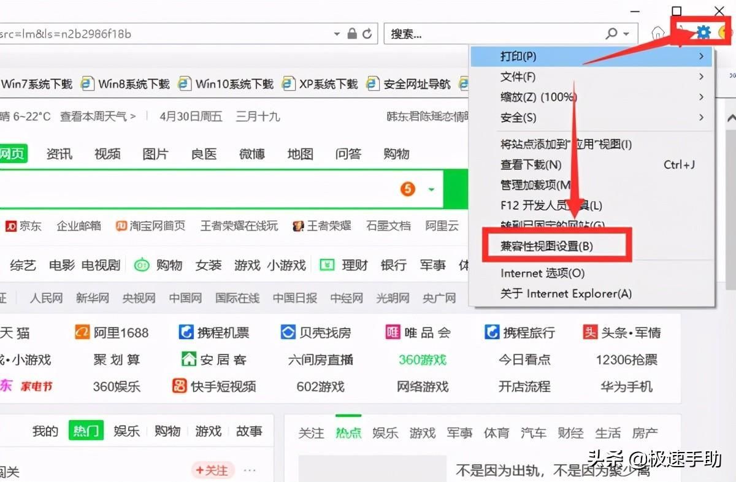Click the lock security icon in address bar
Viewport: 736px width, 482px height.
[x=352, y=34]
